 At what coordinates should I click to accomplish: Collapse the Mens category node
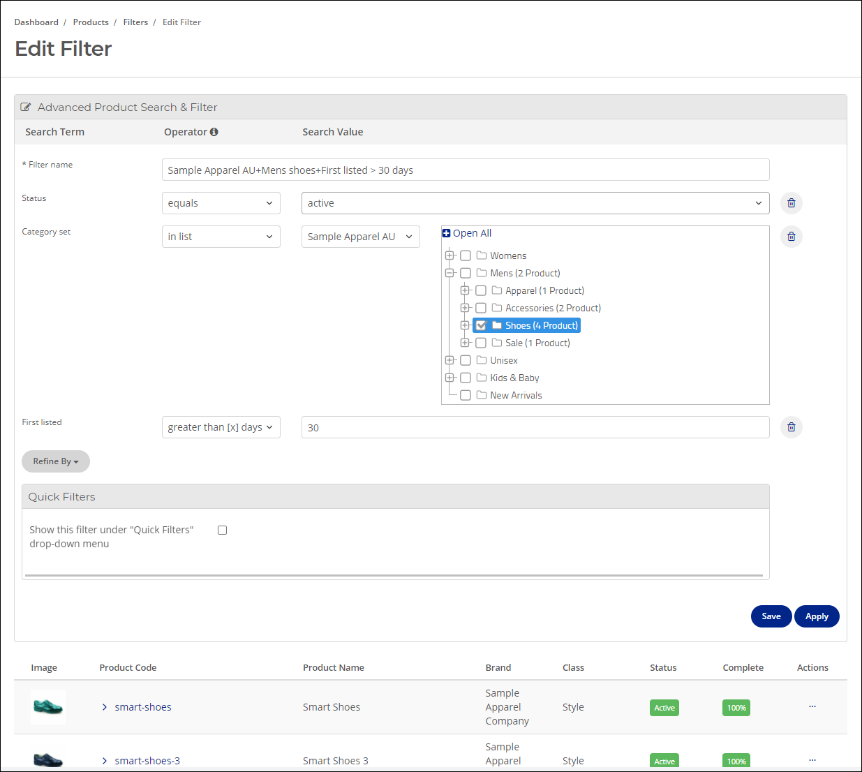pos(449,273)
